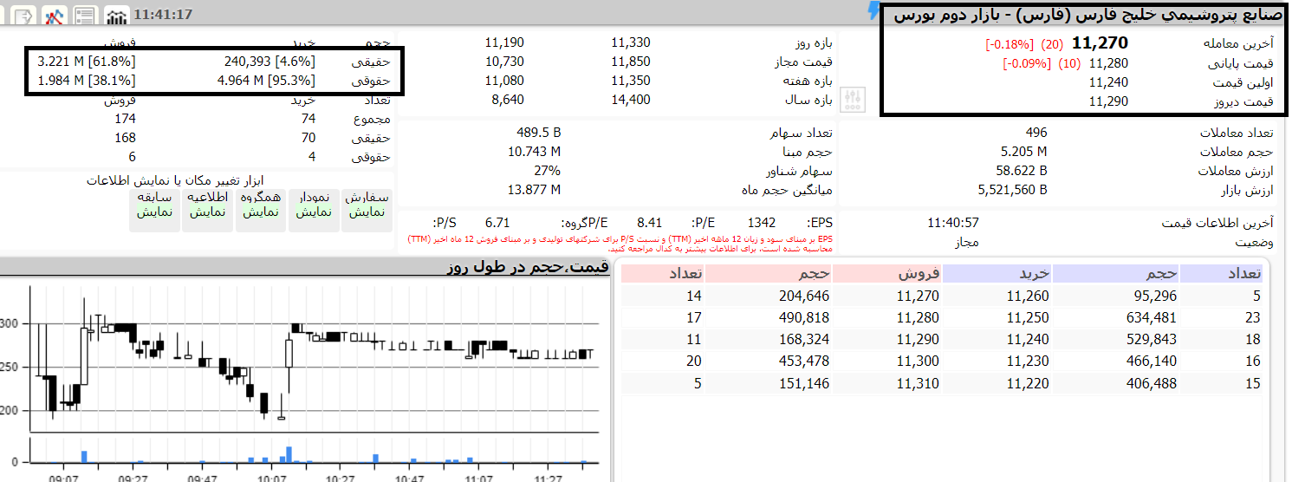Click the intraday volume bar chart
This screenshot has width=1292, height=482.
tap(314, 450)
